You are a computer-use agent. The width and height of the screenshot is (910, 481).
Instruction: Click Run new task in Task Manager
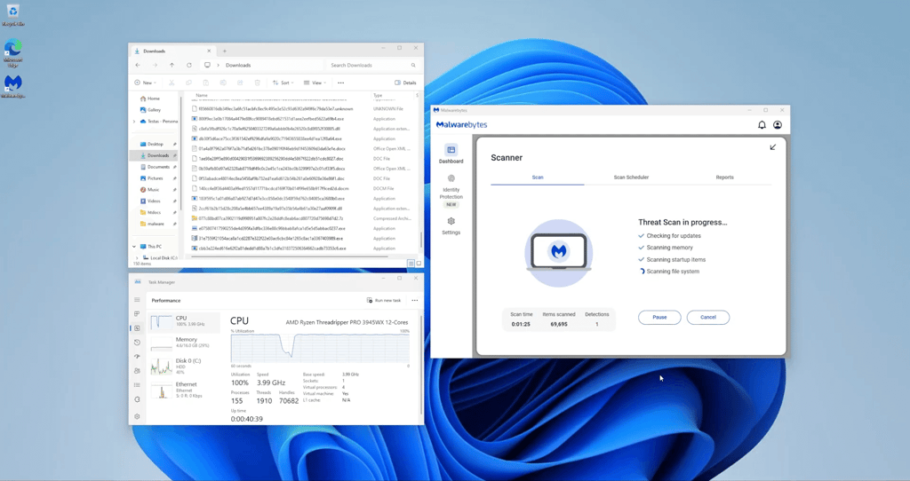[x=384, y=300]
